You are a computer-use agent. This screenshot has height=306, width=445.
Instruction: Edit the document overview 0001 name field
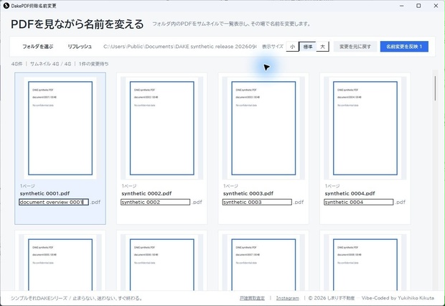pyautogui.click(x=54, y=202)
